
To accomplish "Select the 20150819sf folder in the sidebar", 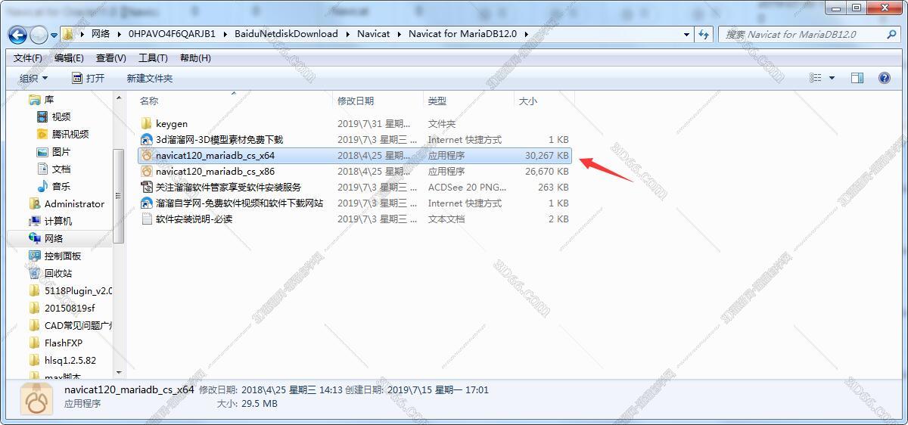I will (70, 308).
